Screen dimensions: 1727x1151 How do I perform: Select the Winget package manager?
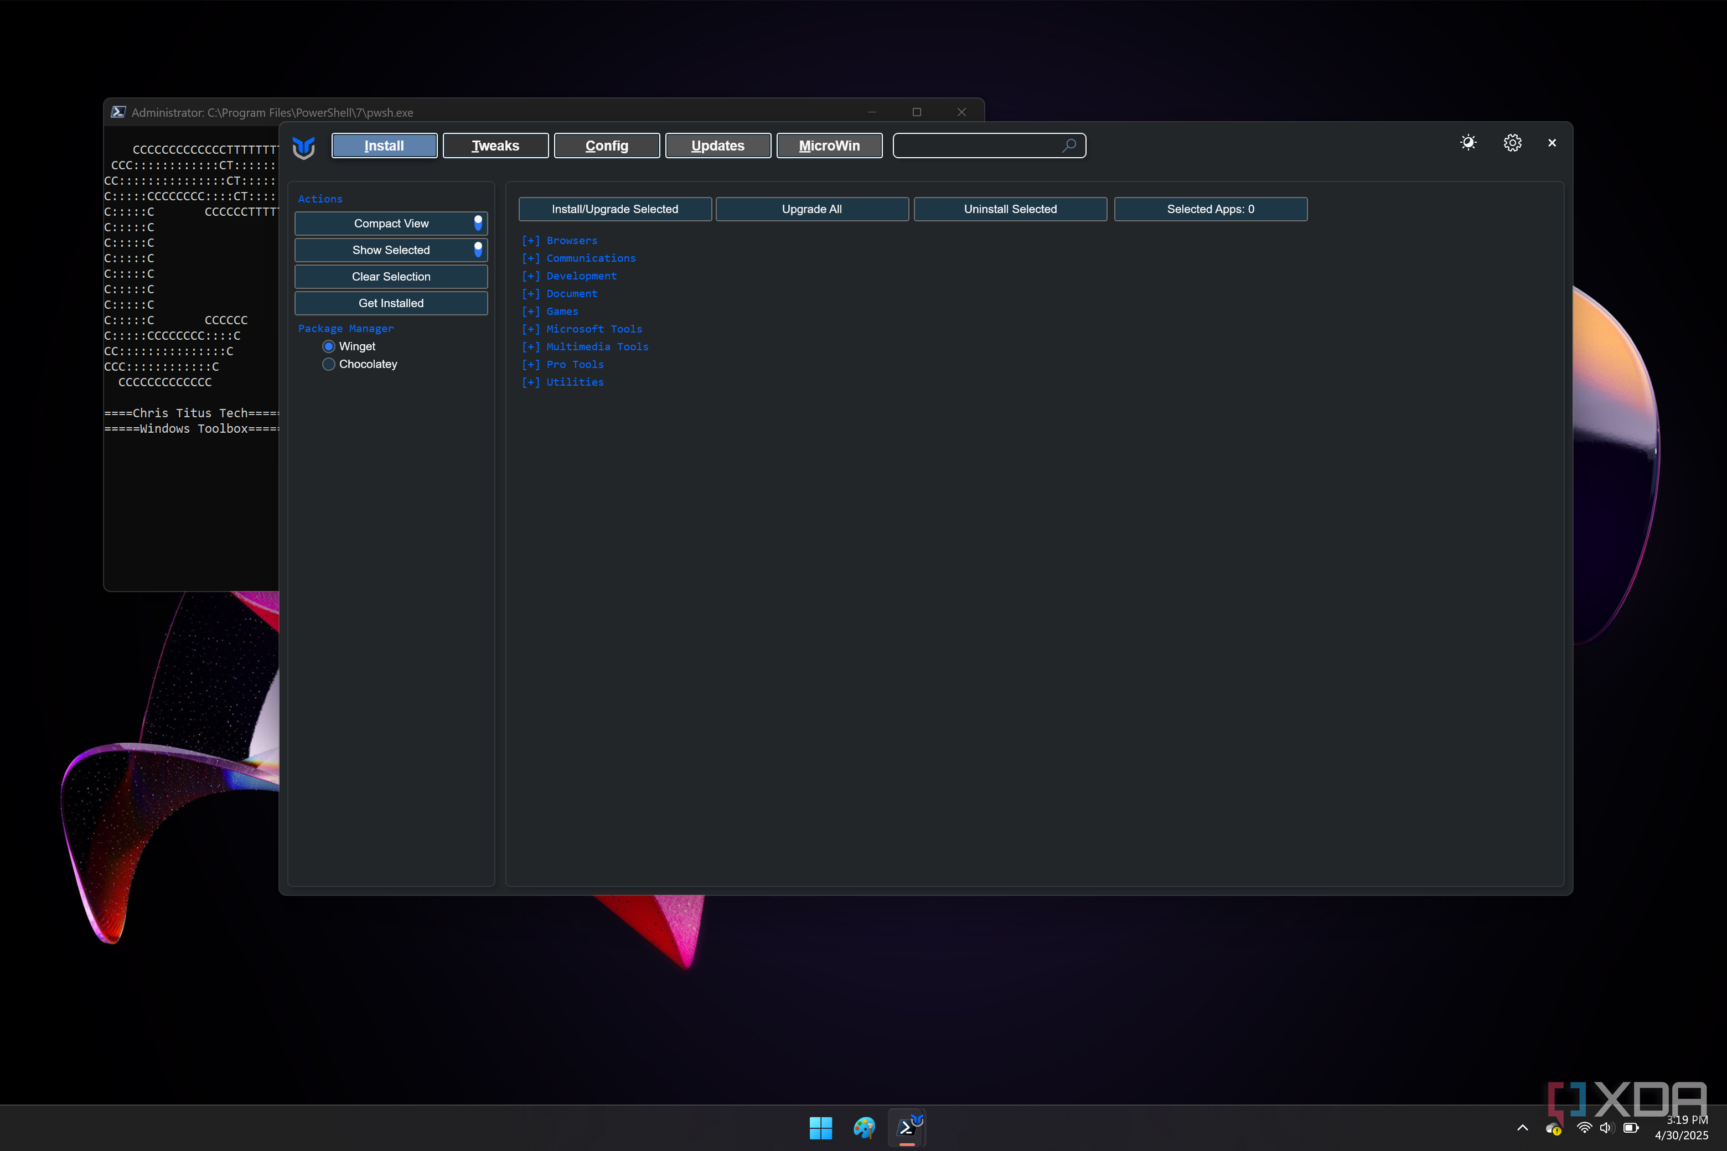click(349, 346)
